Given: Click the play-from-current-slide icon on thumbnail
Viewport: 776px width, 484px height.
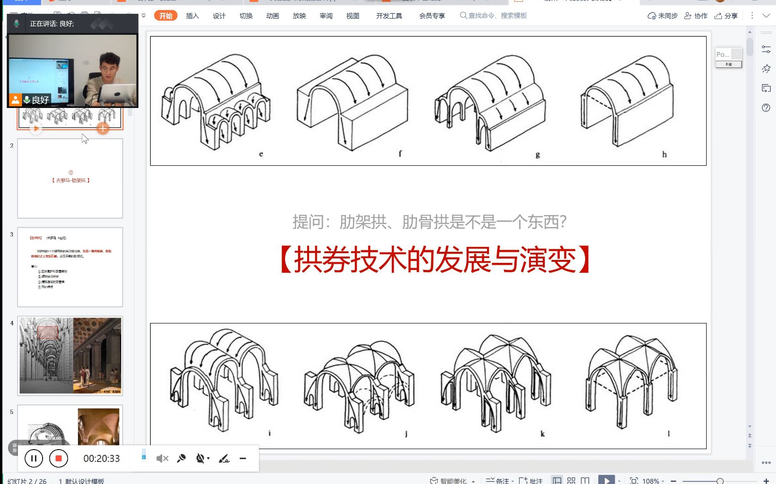Looking at the screenshot, I should pos(36,128).
